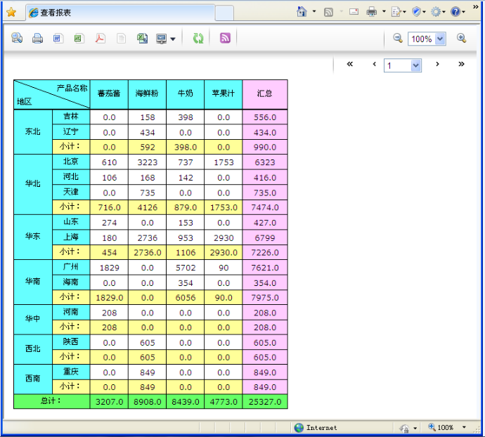The height and width of the screenshot is (437, 485).
Task: Click the monitor display icon
Action: click(x=161, y=39)
